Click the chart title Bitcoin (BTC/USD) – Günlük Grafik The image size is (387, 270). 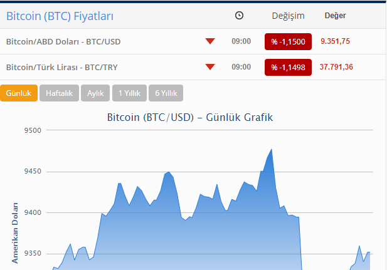coord(190,117)
